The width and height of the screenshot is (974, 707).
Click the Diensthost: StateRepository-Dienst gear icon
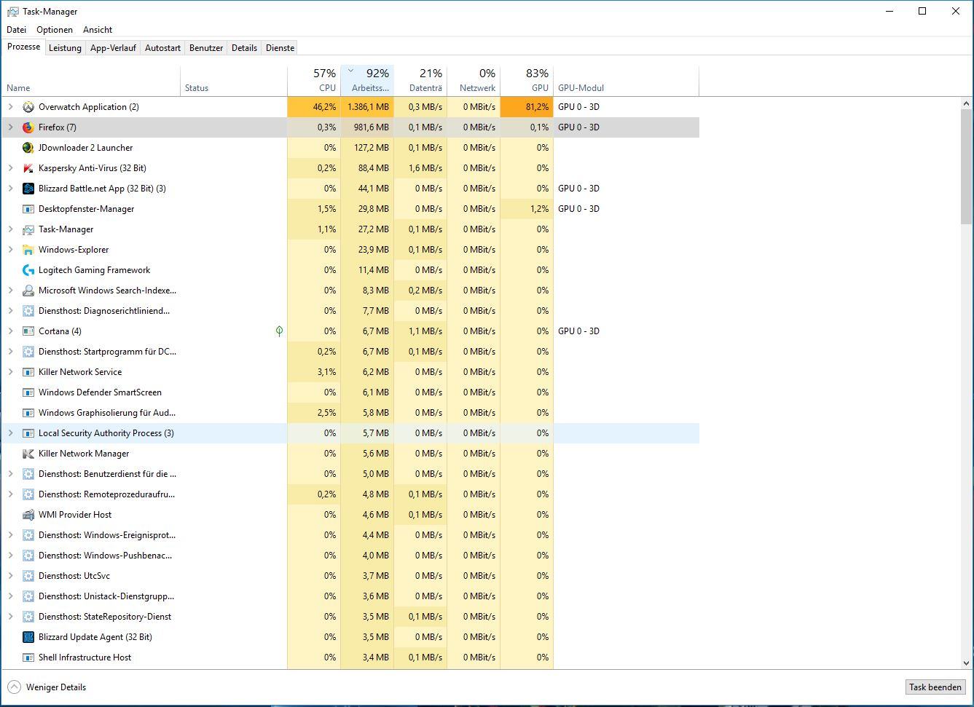[x=28, y=617]
